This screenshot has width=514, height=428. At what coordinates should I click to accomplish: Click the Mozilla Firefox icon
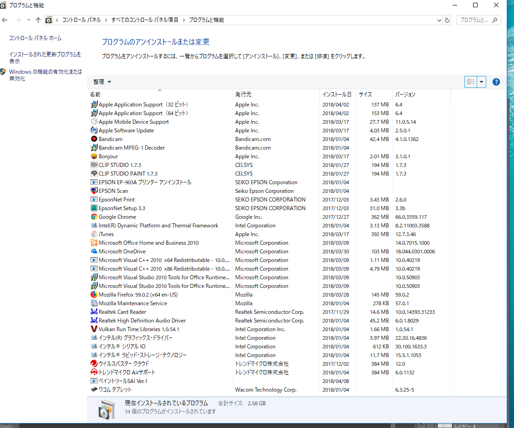[94, 295]
